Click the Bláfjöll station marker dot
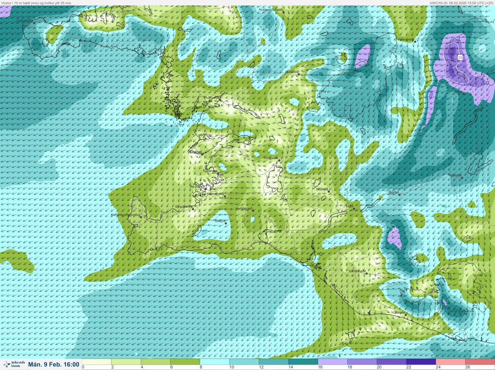 coord(226,223)
